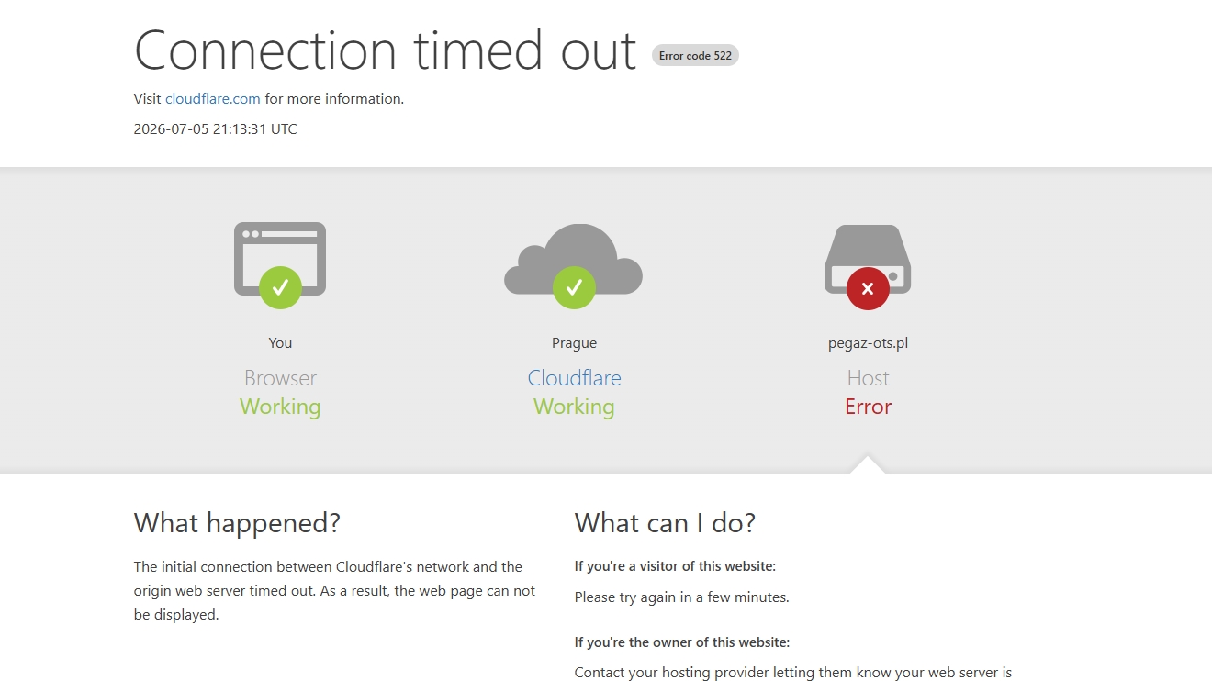Click the white pointer triangle below Error
Viewport: 1212px width, 681px height.
(x=868, y=465)
